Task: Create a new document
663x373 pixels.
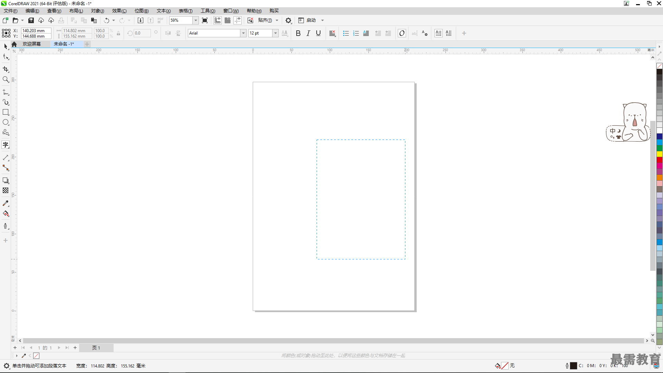Action: (x=6, y=20)
